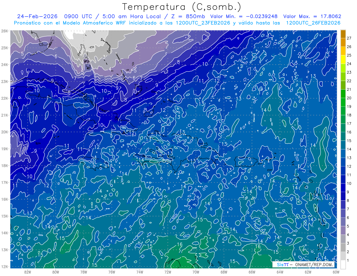This screenshot has width=357, height=276.
Task: Select the bright yellow swatch on the color scale
Action: [343, 60]
